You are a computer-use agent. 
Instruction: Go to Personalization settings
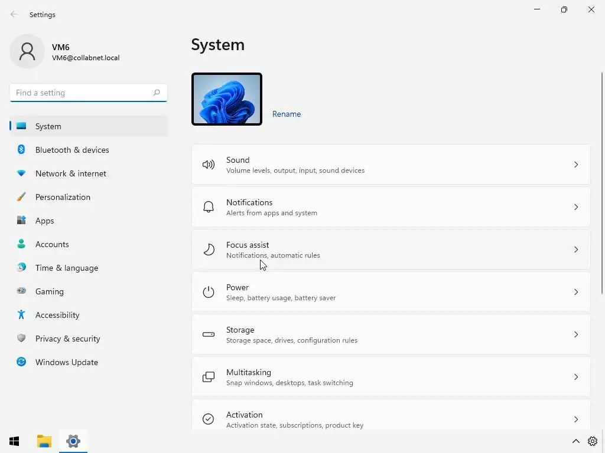[63, 197]
